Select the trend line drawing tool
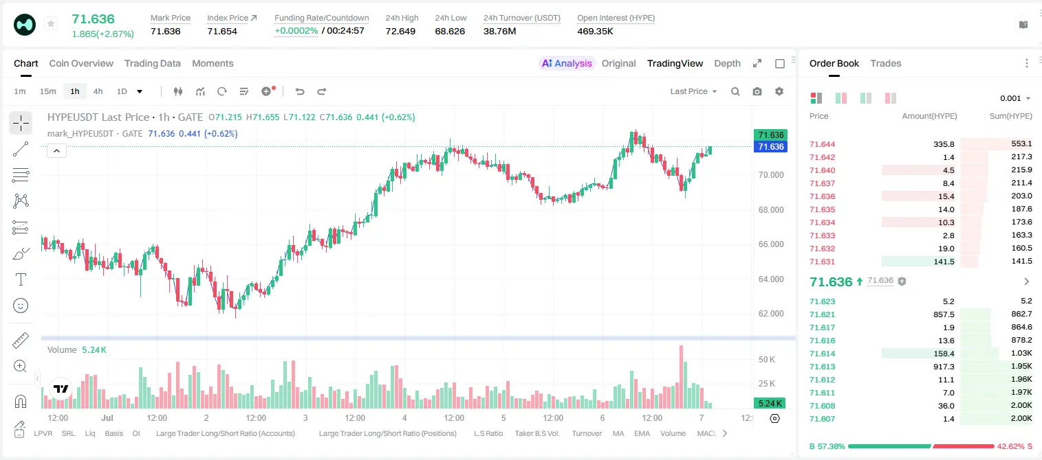1042x460 pixels. [x=21, y=149]
